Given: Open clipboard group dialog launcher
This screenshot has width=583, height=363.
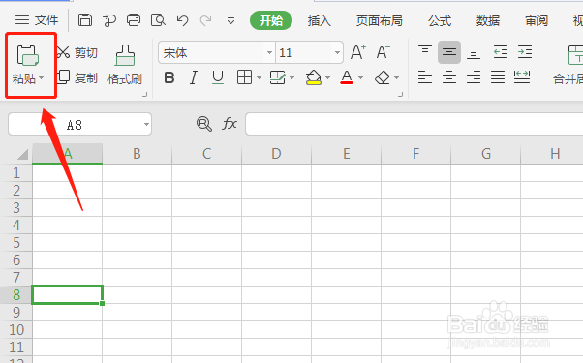Looking at the screenshot, I should 144,95.
